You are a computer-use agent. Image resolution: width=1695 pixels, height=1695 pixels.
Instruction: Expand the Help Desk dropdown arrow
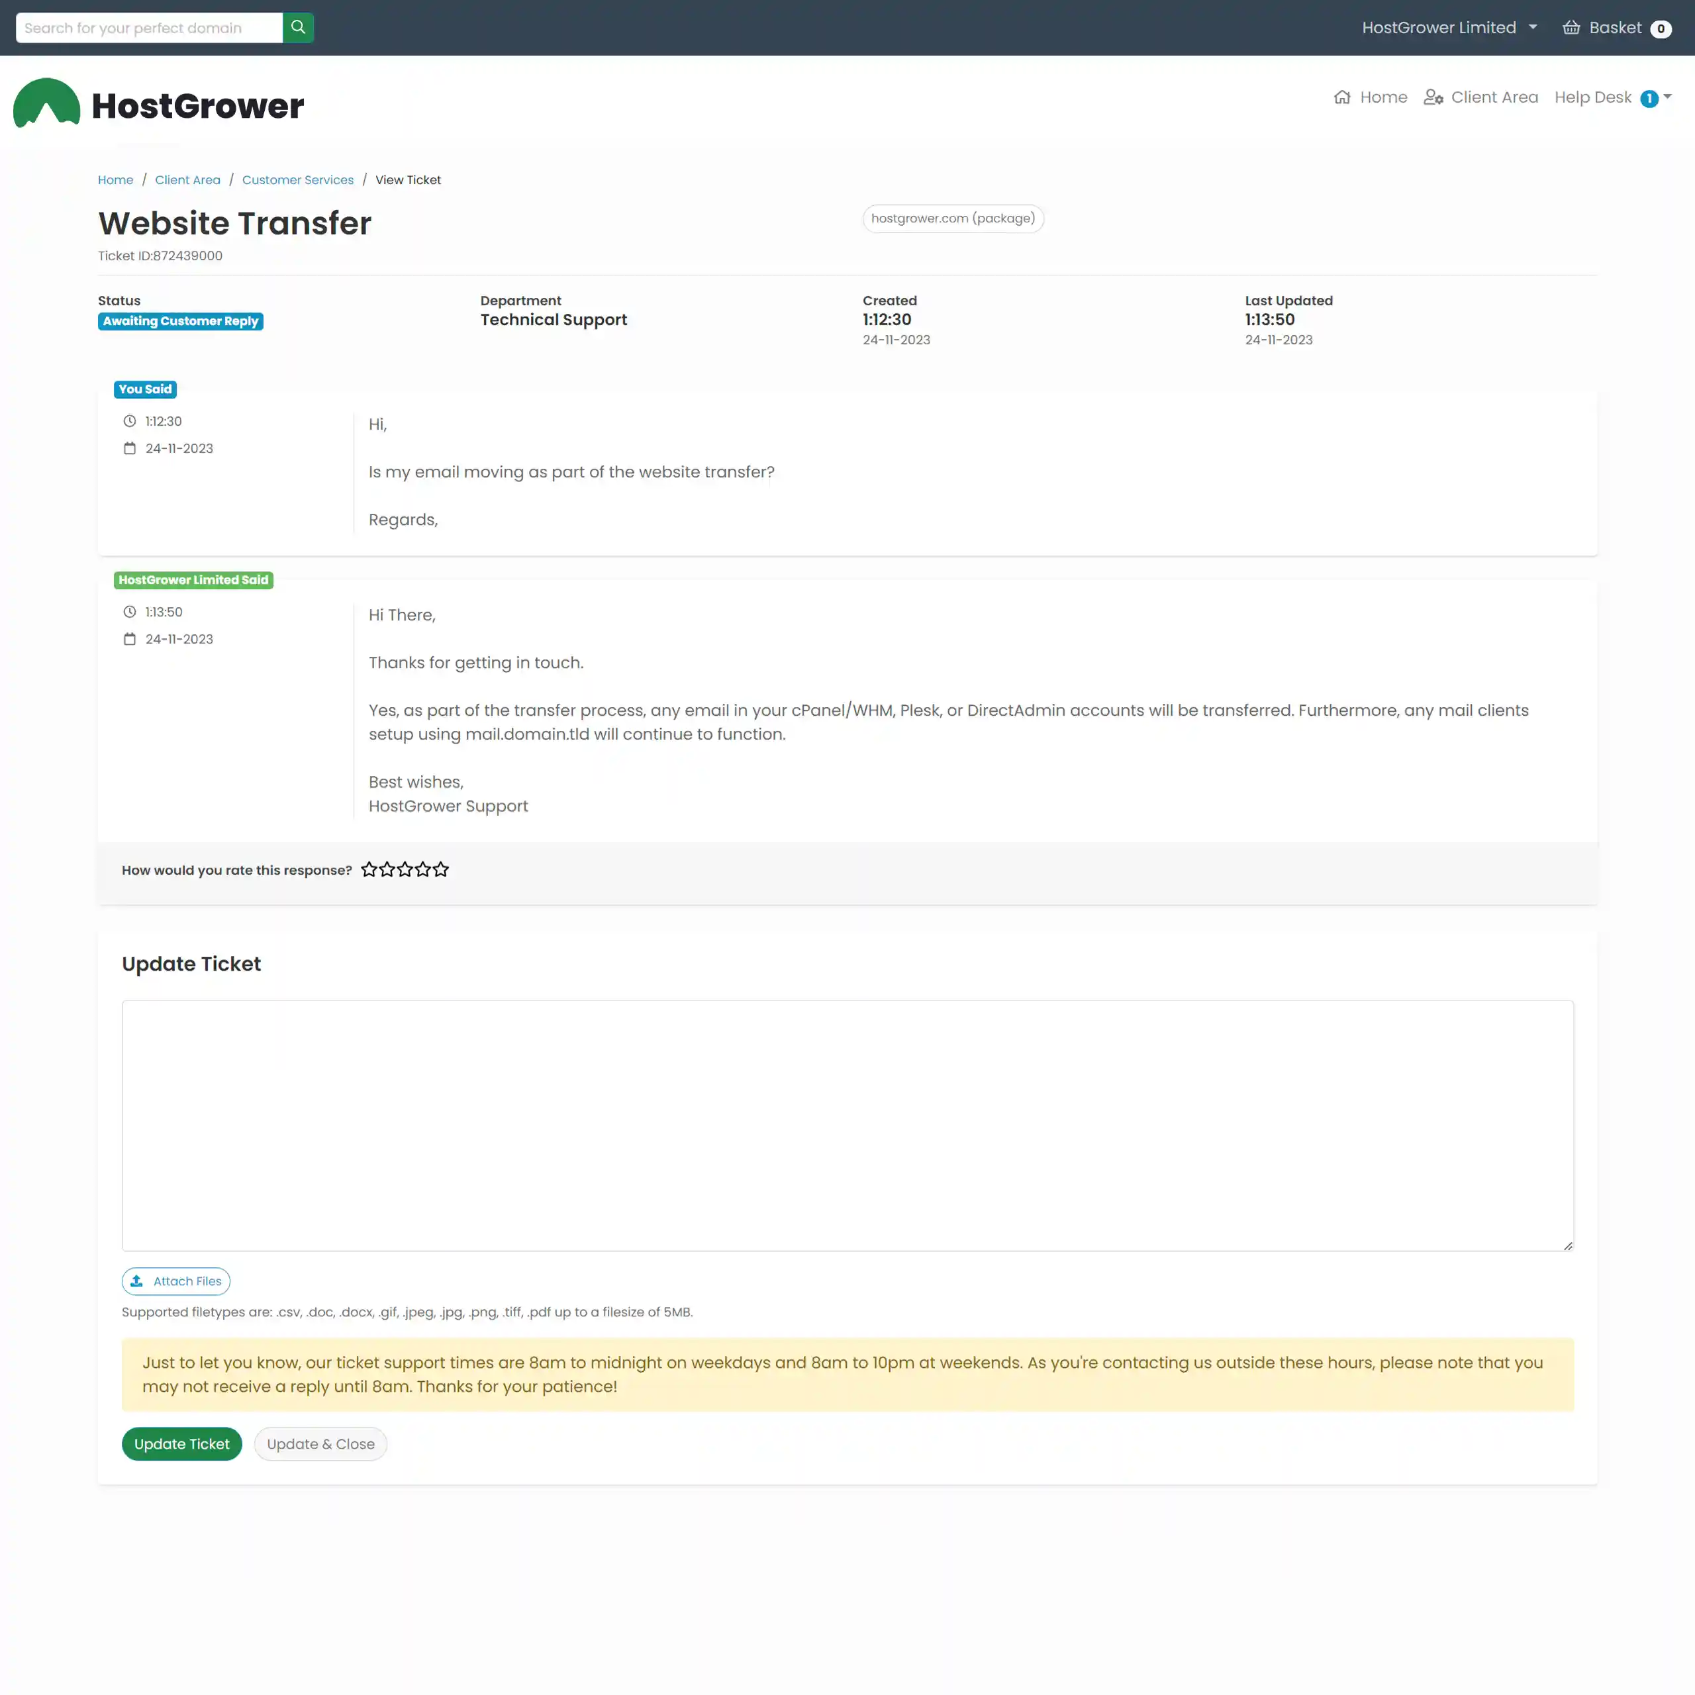[1667, 97]
